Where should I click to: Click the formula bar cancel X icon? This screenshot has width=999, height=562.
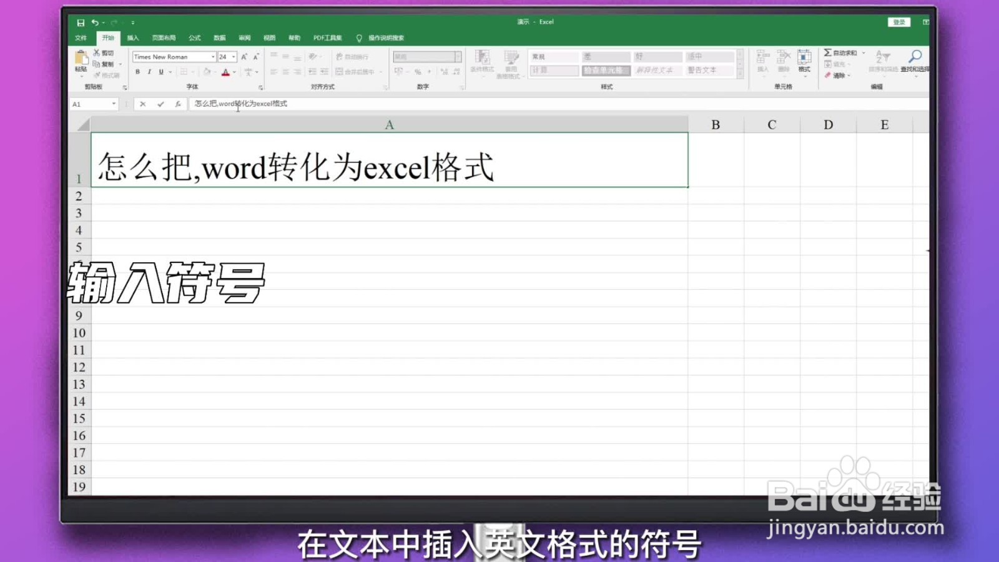(x=143, y=104)
